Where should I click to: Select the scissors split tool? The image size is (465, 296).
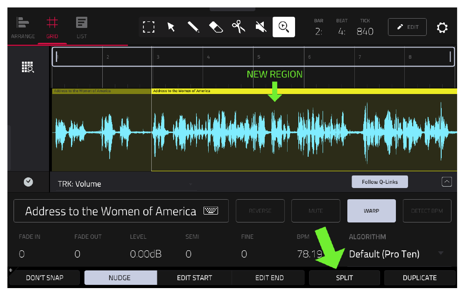point(239,27)
